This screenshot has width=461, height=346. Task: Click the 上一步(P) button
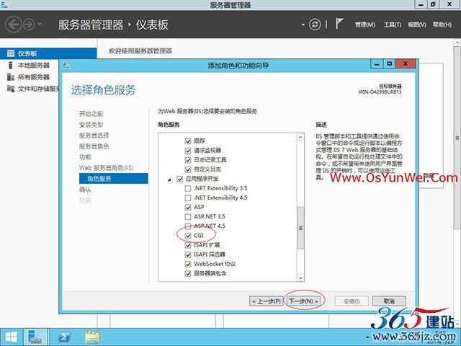coord(267,301)
